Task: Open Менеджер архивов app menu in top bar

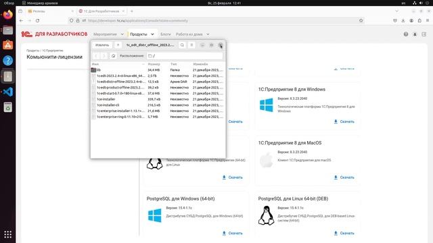Action: (40, 3)
